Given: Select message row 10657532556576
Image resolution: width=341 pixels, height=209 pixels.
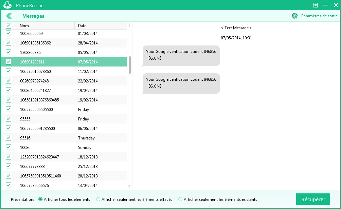Looking at the screenshot, I should [64, 186].
